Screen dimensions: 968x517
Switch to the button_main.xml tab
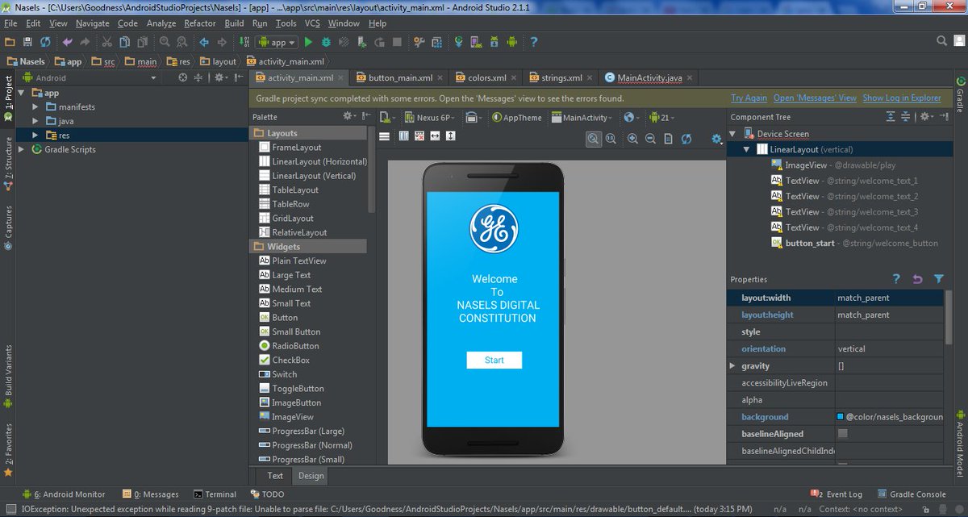click(x=400, y=78)
